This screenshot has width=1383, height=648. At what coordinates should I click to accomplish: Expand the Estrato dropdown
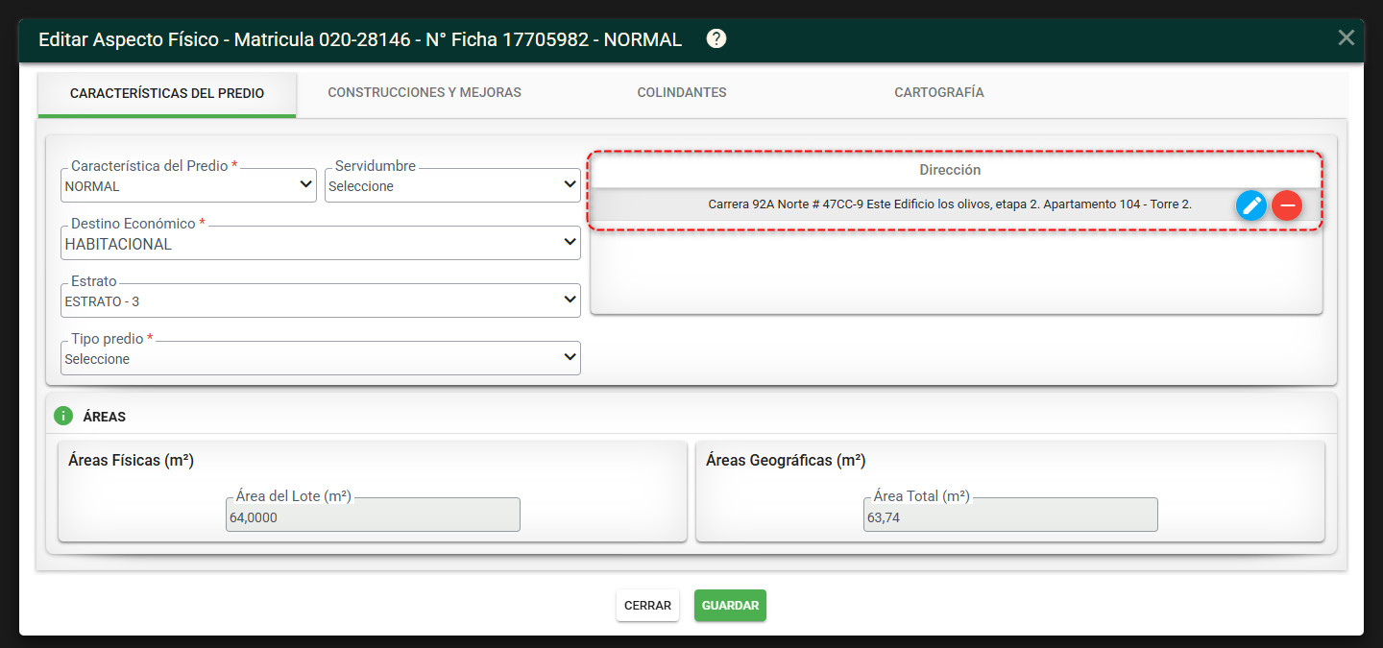321,300
